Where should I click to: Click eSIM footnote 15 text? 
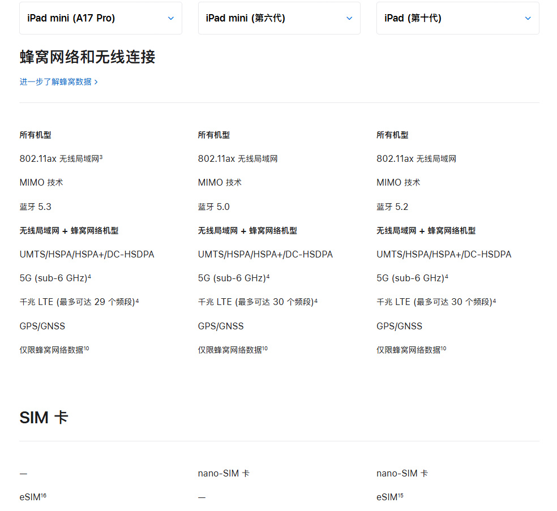(x=390, y=497)
